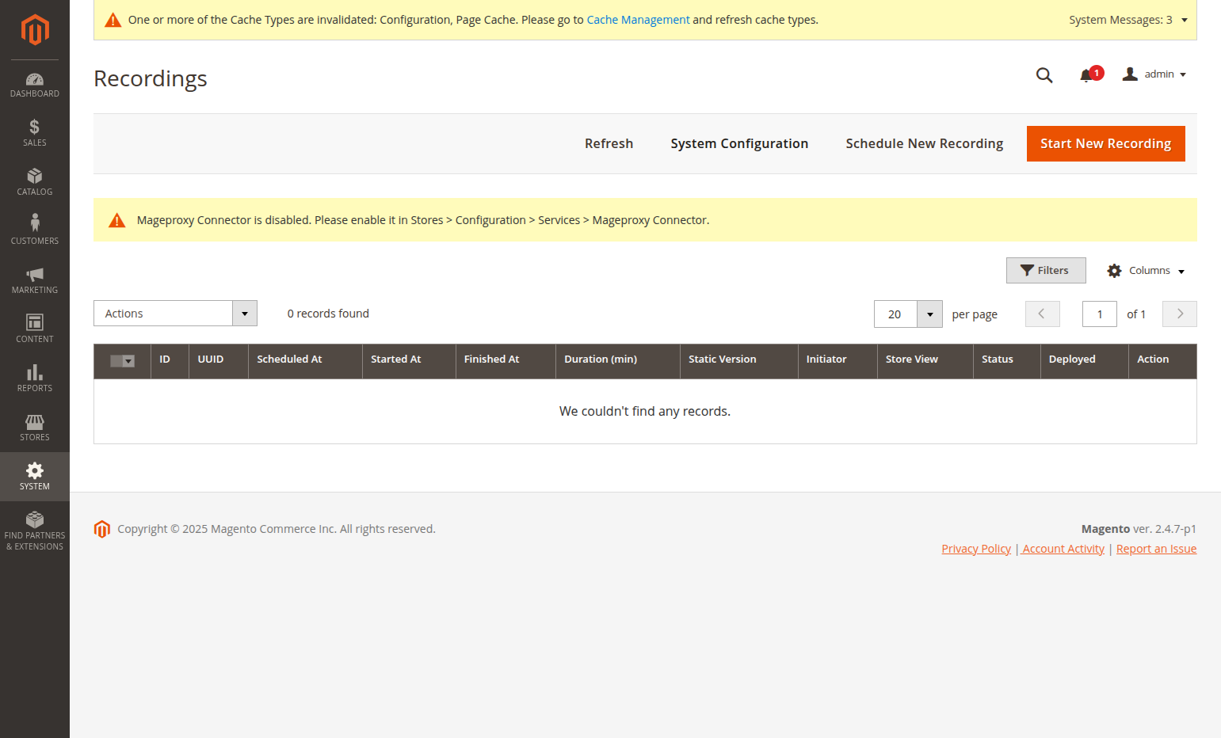Viewport: 1221px width, 738px height.
Task: Click the previous page arrow
Action: coord(1042,314)
